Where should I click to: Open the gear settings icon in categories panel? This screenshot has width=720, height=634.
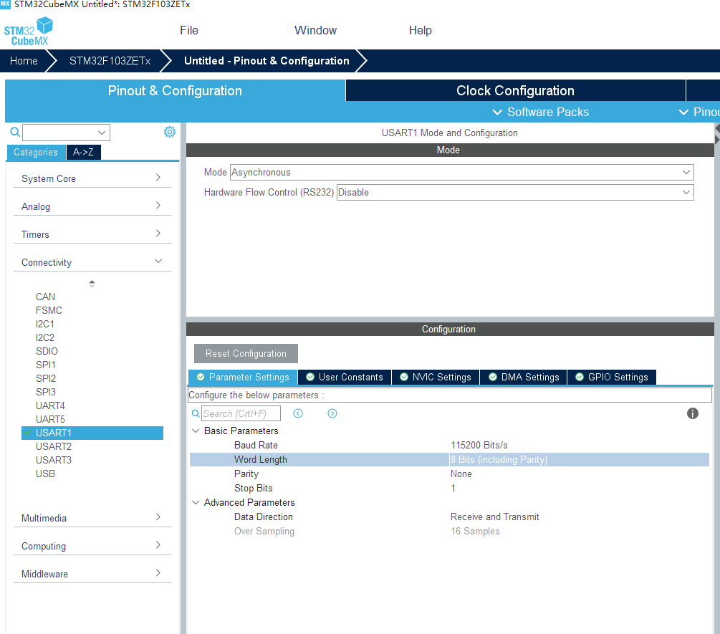point(170,133)
